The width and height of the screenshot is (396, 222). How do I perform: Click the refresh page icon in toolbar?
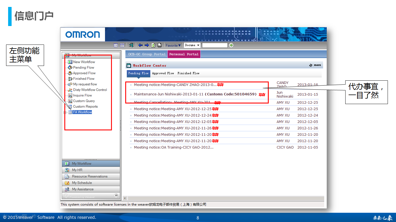153,45
